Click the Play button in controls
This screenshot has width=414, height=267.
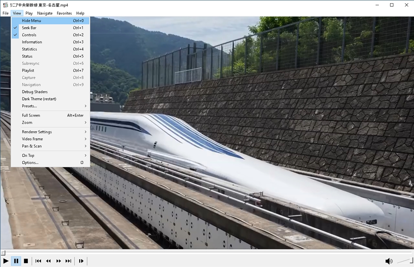coord(6,261)
